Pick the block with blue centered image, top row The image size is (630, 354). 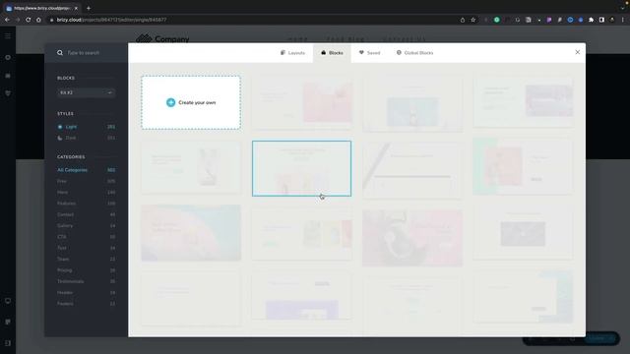tap(412, 104)
